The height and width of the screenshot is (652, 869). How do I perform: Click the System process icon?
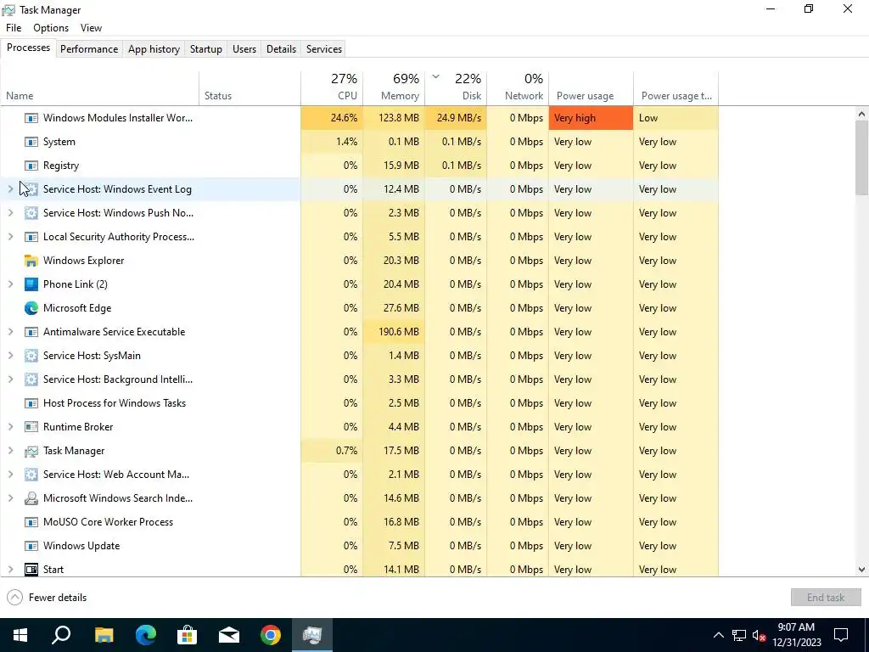click(31, 142)
